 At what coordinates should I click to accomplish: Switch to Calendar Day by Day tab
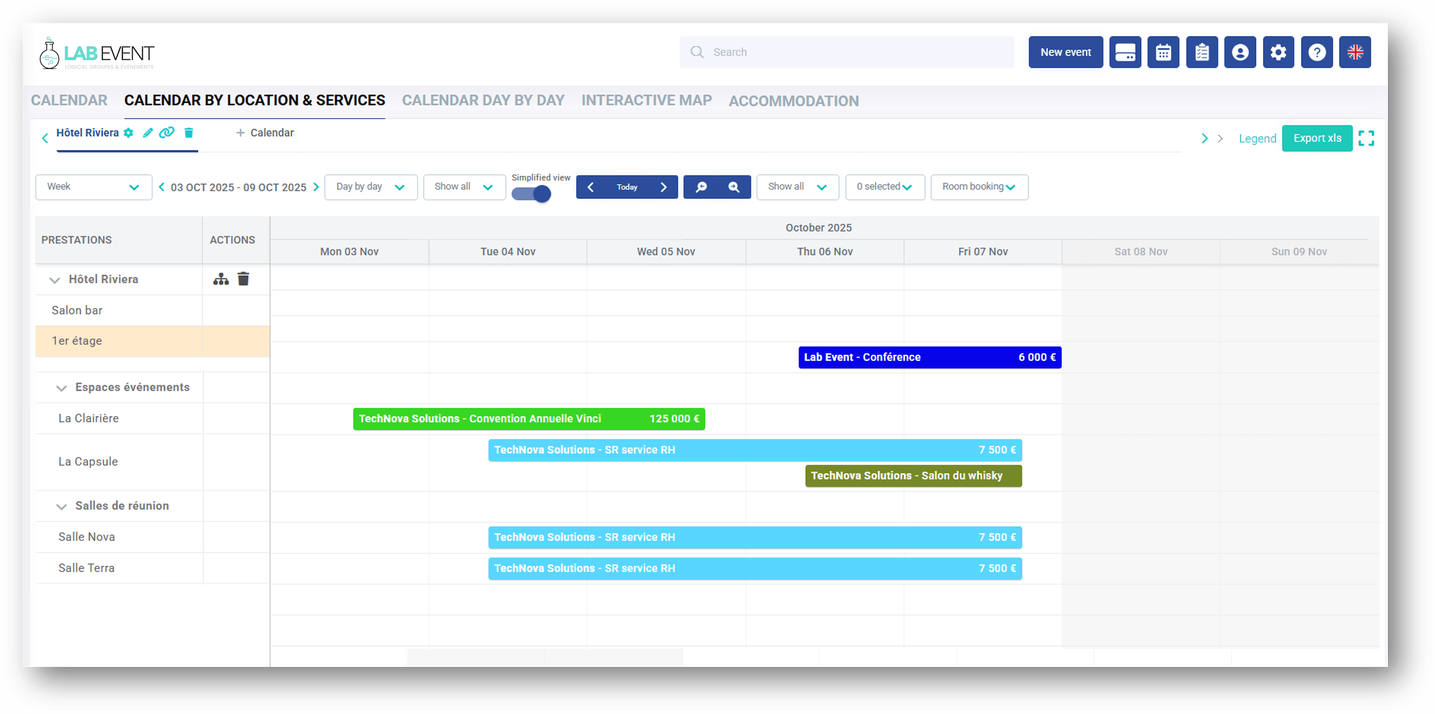tap(483, 100)
